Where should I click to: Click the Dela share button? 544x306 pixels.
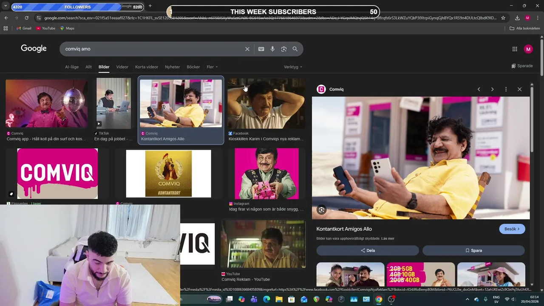pos(368,250)
